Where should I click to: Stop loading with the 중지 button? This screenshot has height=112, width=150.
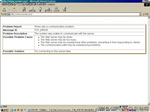coord(24,10)
